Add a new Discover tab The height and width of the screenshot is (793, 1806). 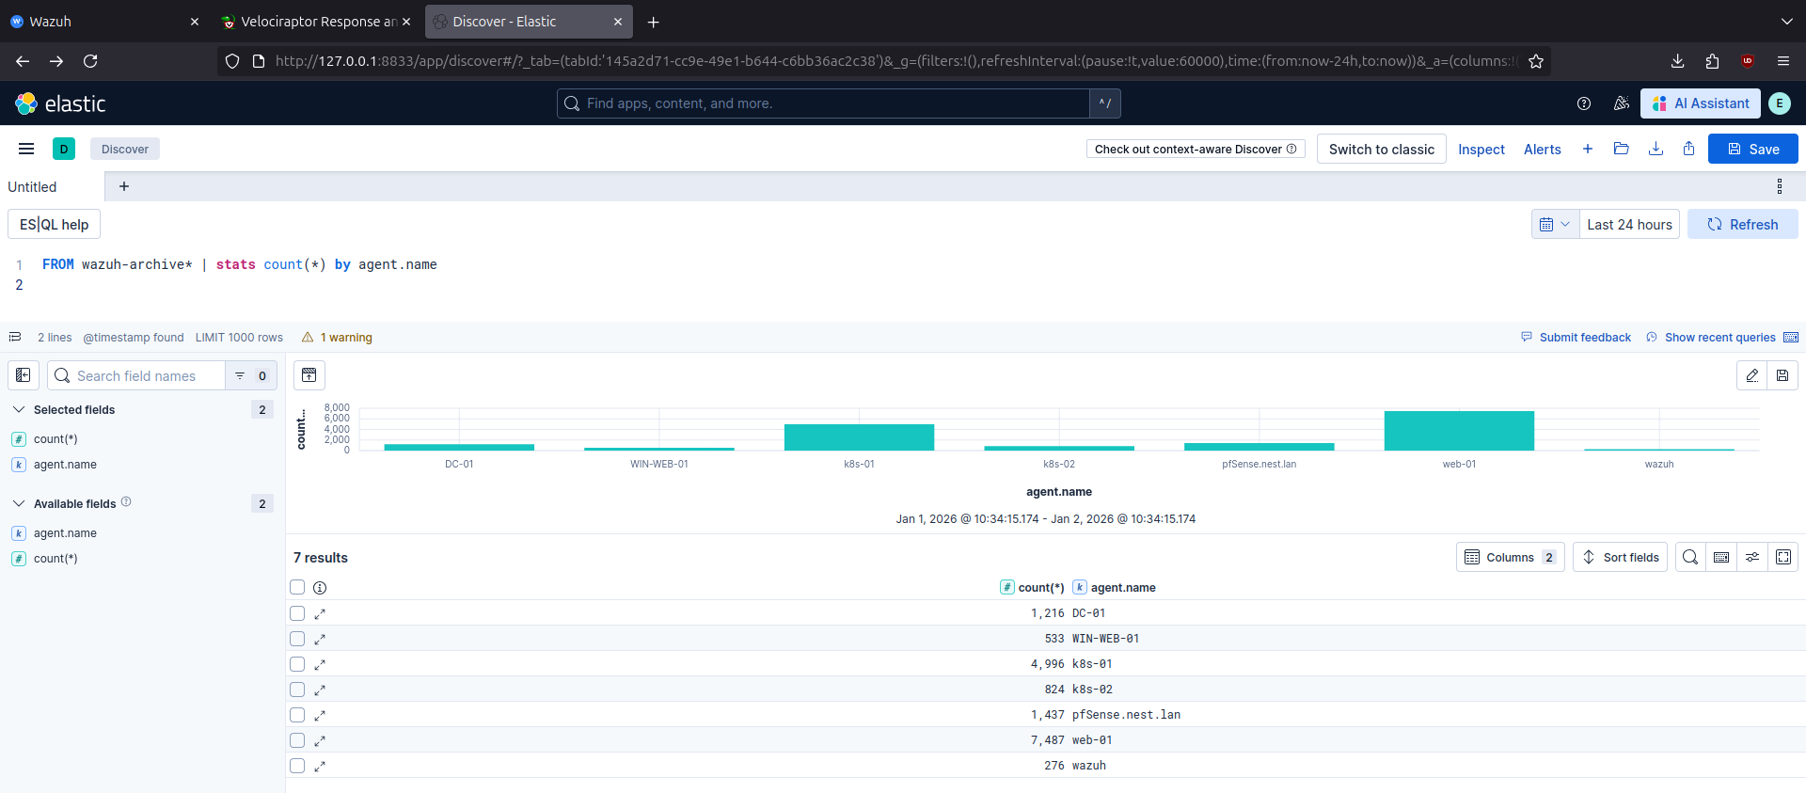[124, 186]
